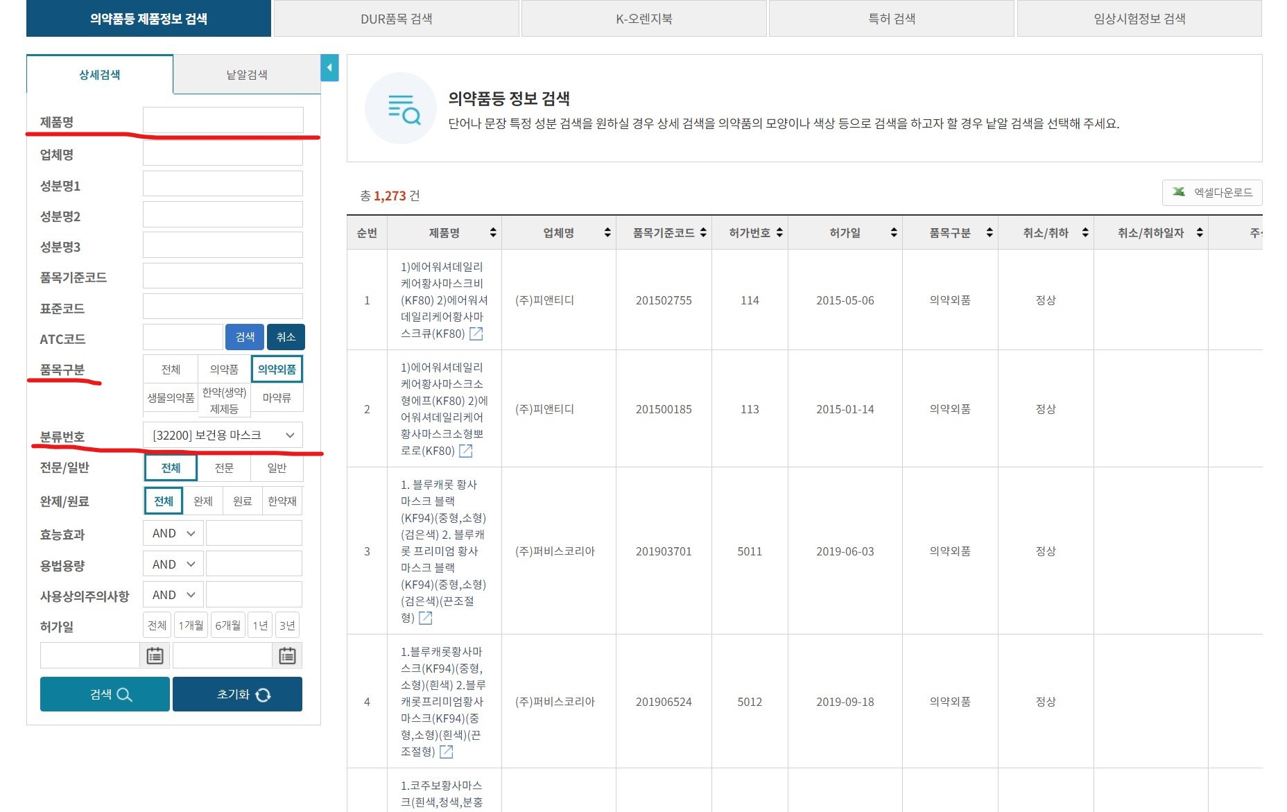Sort table by 취소/취하일자 column arrows
1287x812 pixels.
click(1200, 233)
